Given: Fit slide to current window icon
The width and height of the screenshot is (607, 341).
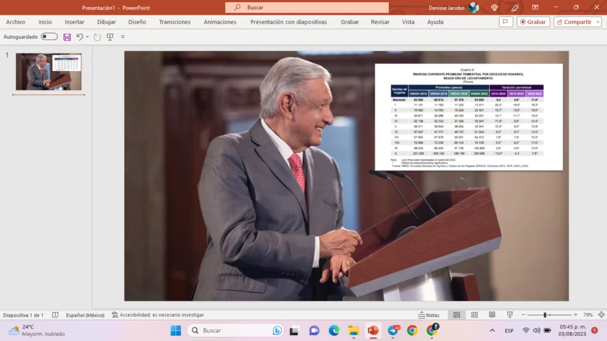Looking at the screenshot, I should [601, 315].
